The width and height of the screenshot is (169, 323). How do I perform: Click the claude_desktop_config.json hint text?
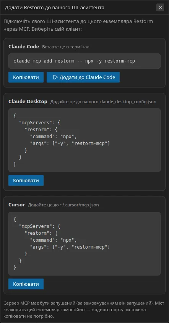pos(103,102)
